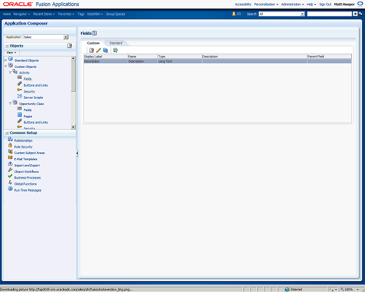This screenshot has width=365, height=292.
Task: Click the E-Mail Templates envelope icon
Action: coord(10,157)
